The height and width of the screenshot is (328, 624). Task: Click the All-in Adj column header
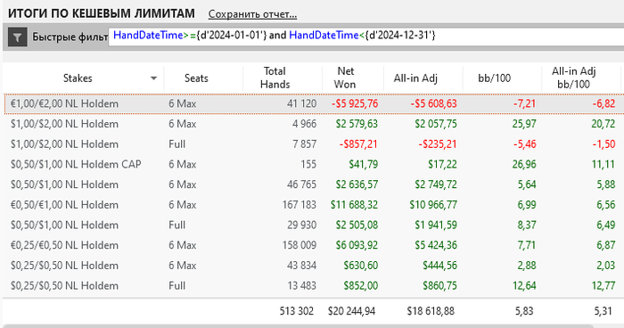[415, 78]
